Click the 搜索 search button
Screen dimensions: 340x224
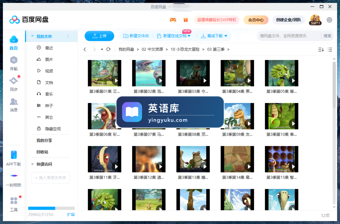[x=327, y=36]
